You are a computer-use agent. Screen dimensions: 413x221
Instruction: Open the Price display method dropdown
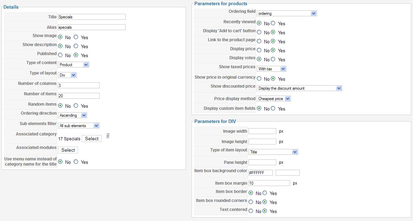click(273, 99)
